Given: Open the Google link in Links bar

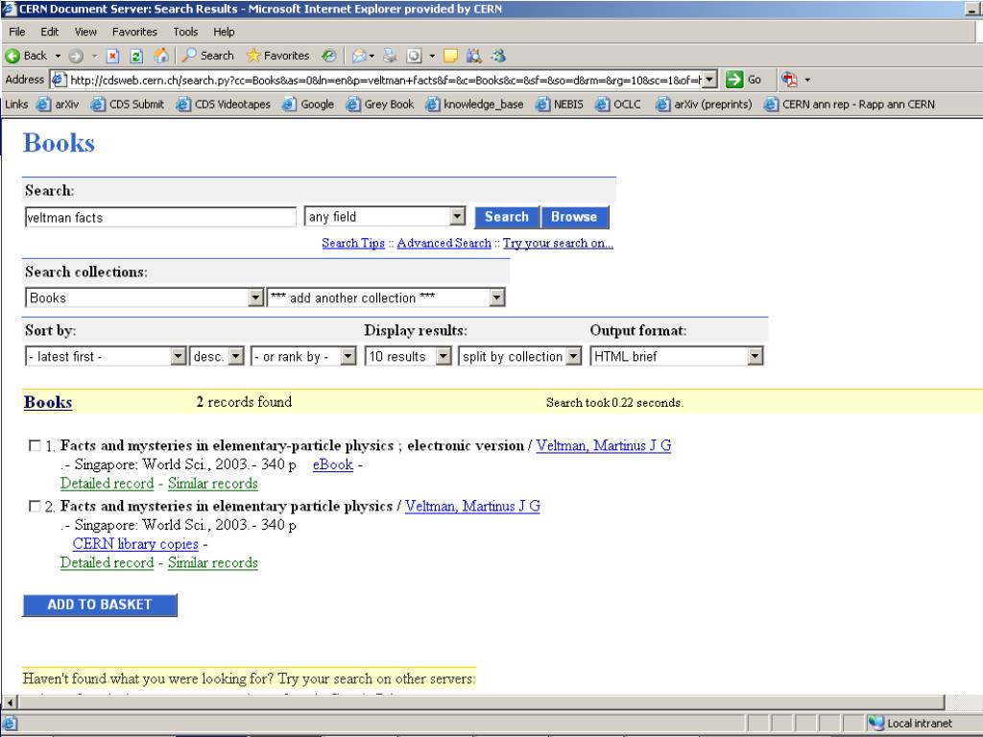Looking at the screenshot, I should coord(308,104).
